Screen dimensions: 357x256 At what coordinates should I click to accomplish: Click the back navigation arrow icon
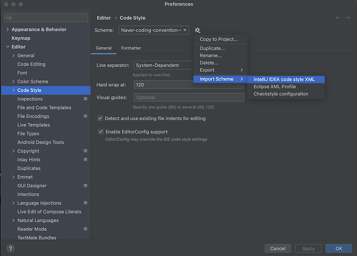coord(338,18)
